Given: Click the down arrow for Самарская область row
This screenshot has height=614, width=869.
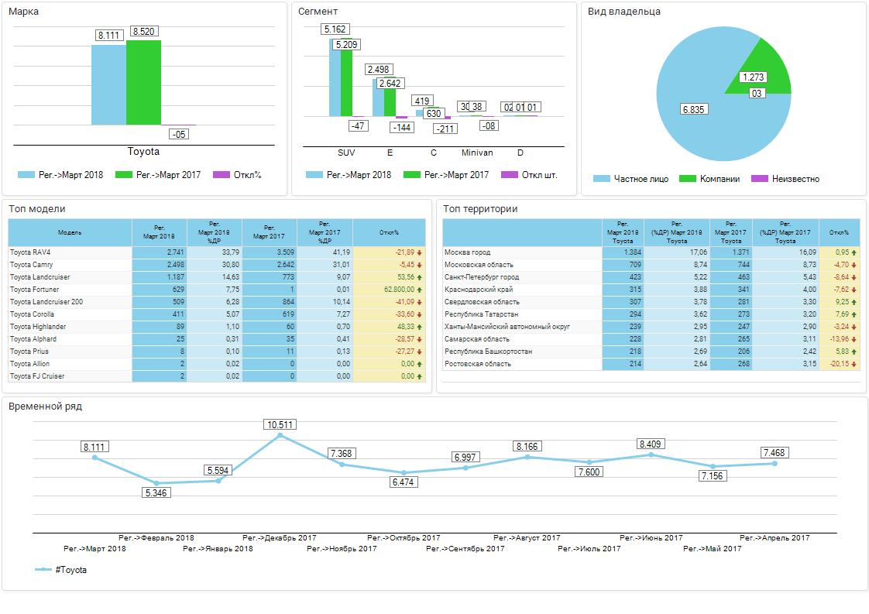Looking at the screenshot, I should (854, 339).
